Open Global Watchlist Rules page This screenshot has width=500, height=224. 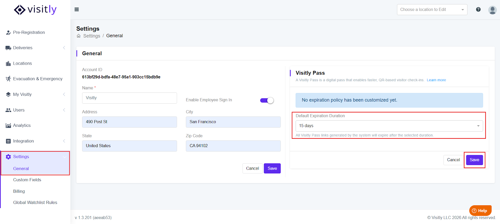35,203
